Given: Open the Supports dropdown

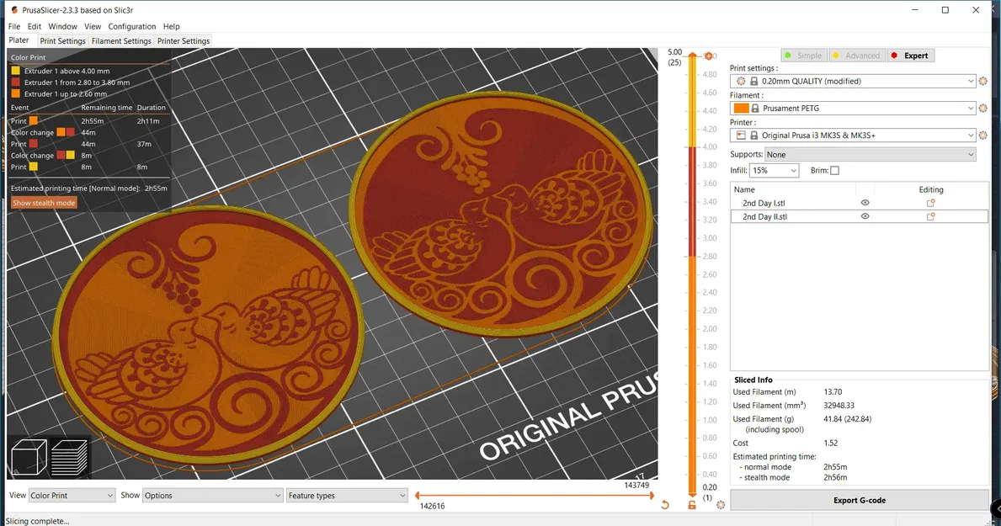Looking at the screenshot, I should pyautogui.click(x=871, y=155).
